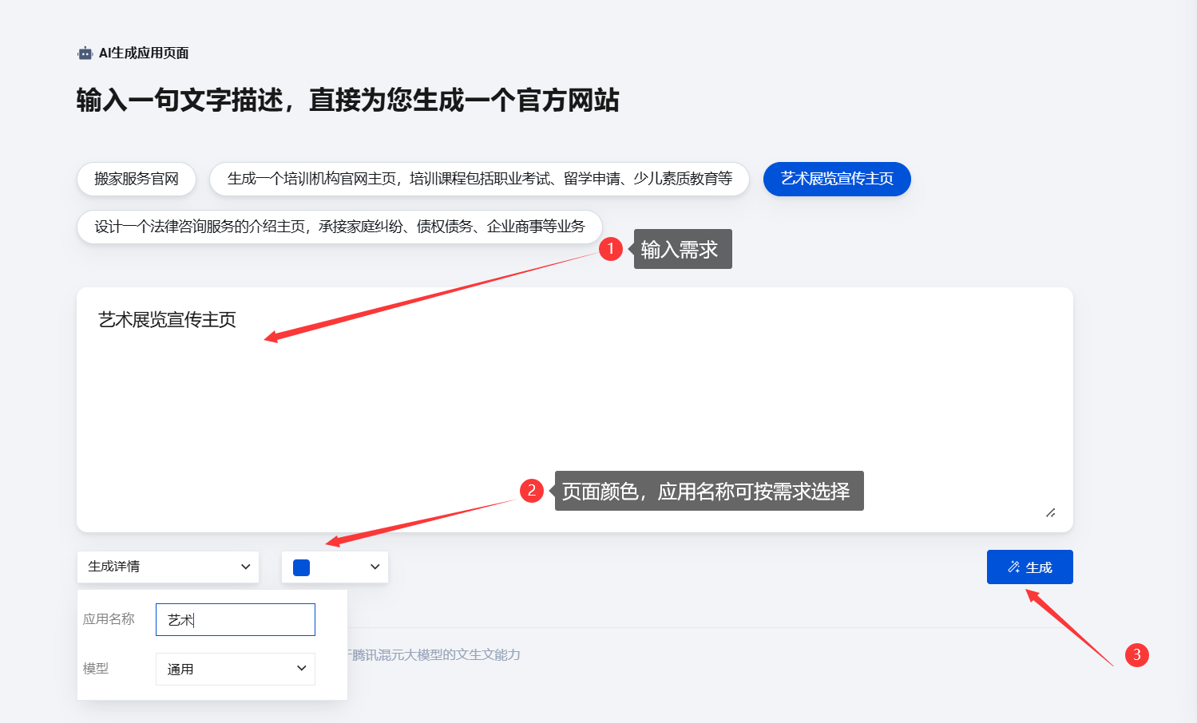Click the textarea resize handle corner
This screenshot has height=723, width=1197.
tap(1051, 512)
